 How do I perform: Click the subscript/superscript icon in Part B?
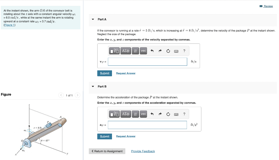135,114
